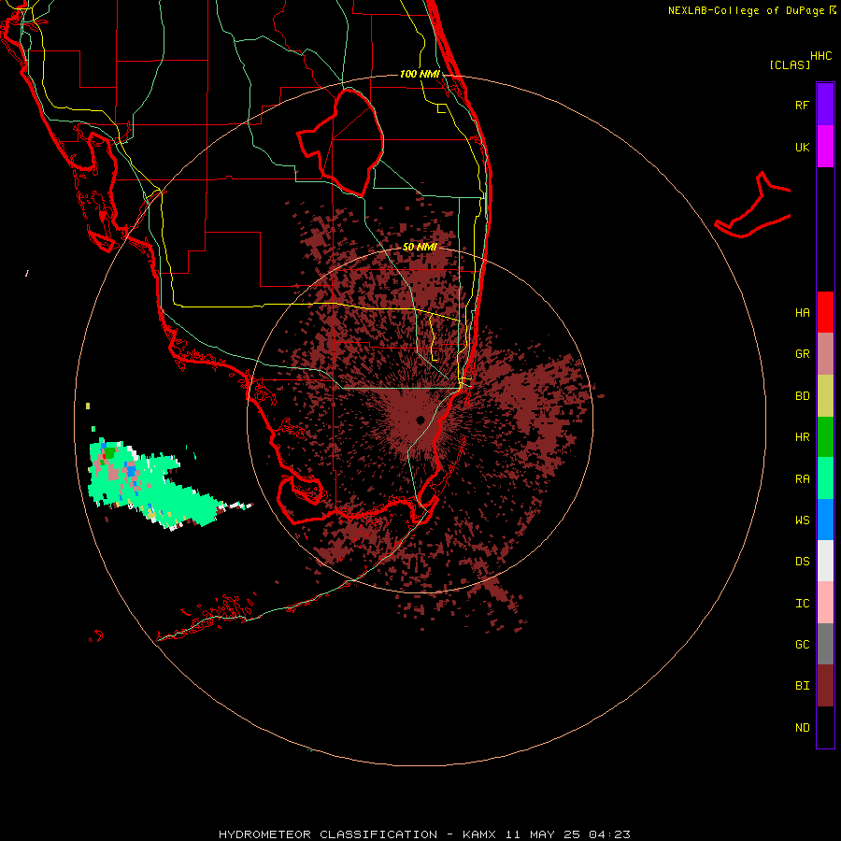Click the BI brown legend swatch
This screenshot has width=841, height=841.
(x=825, y=686)
